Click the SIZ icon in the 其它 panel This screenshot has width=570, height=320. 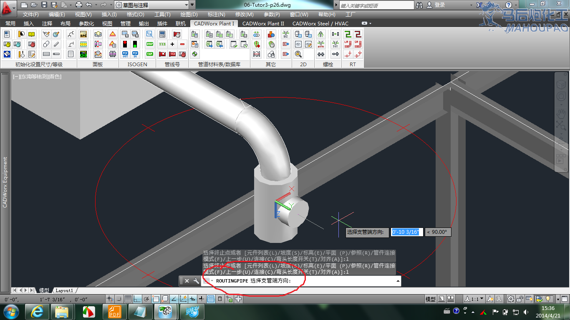(x=286, y=34)
